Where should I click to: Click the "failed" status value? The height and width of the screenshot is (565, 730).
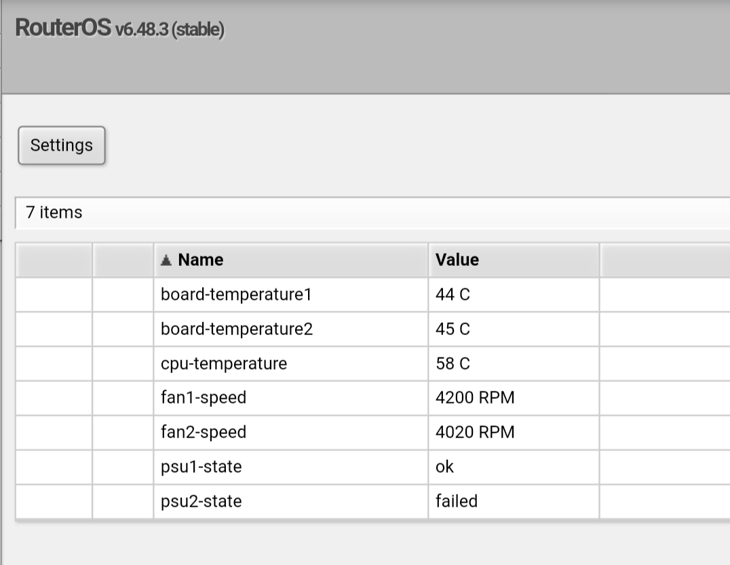[457, 501]
